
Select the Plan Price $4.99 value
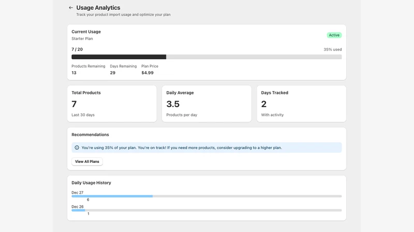tap(147, 73)
